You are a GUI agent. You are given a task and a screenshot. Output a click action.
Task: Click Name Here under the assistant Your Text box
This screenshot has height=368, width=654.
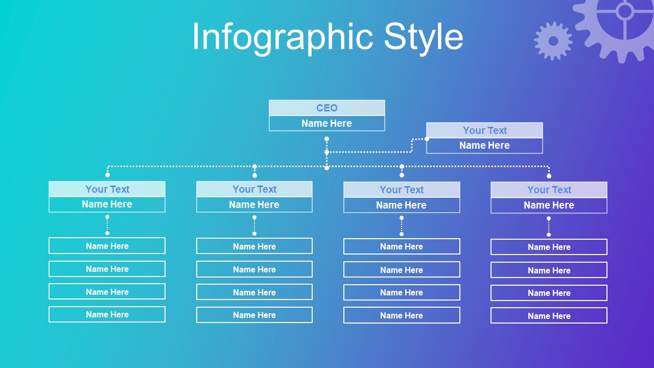click(x=484, y=146)
